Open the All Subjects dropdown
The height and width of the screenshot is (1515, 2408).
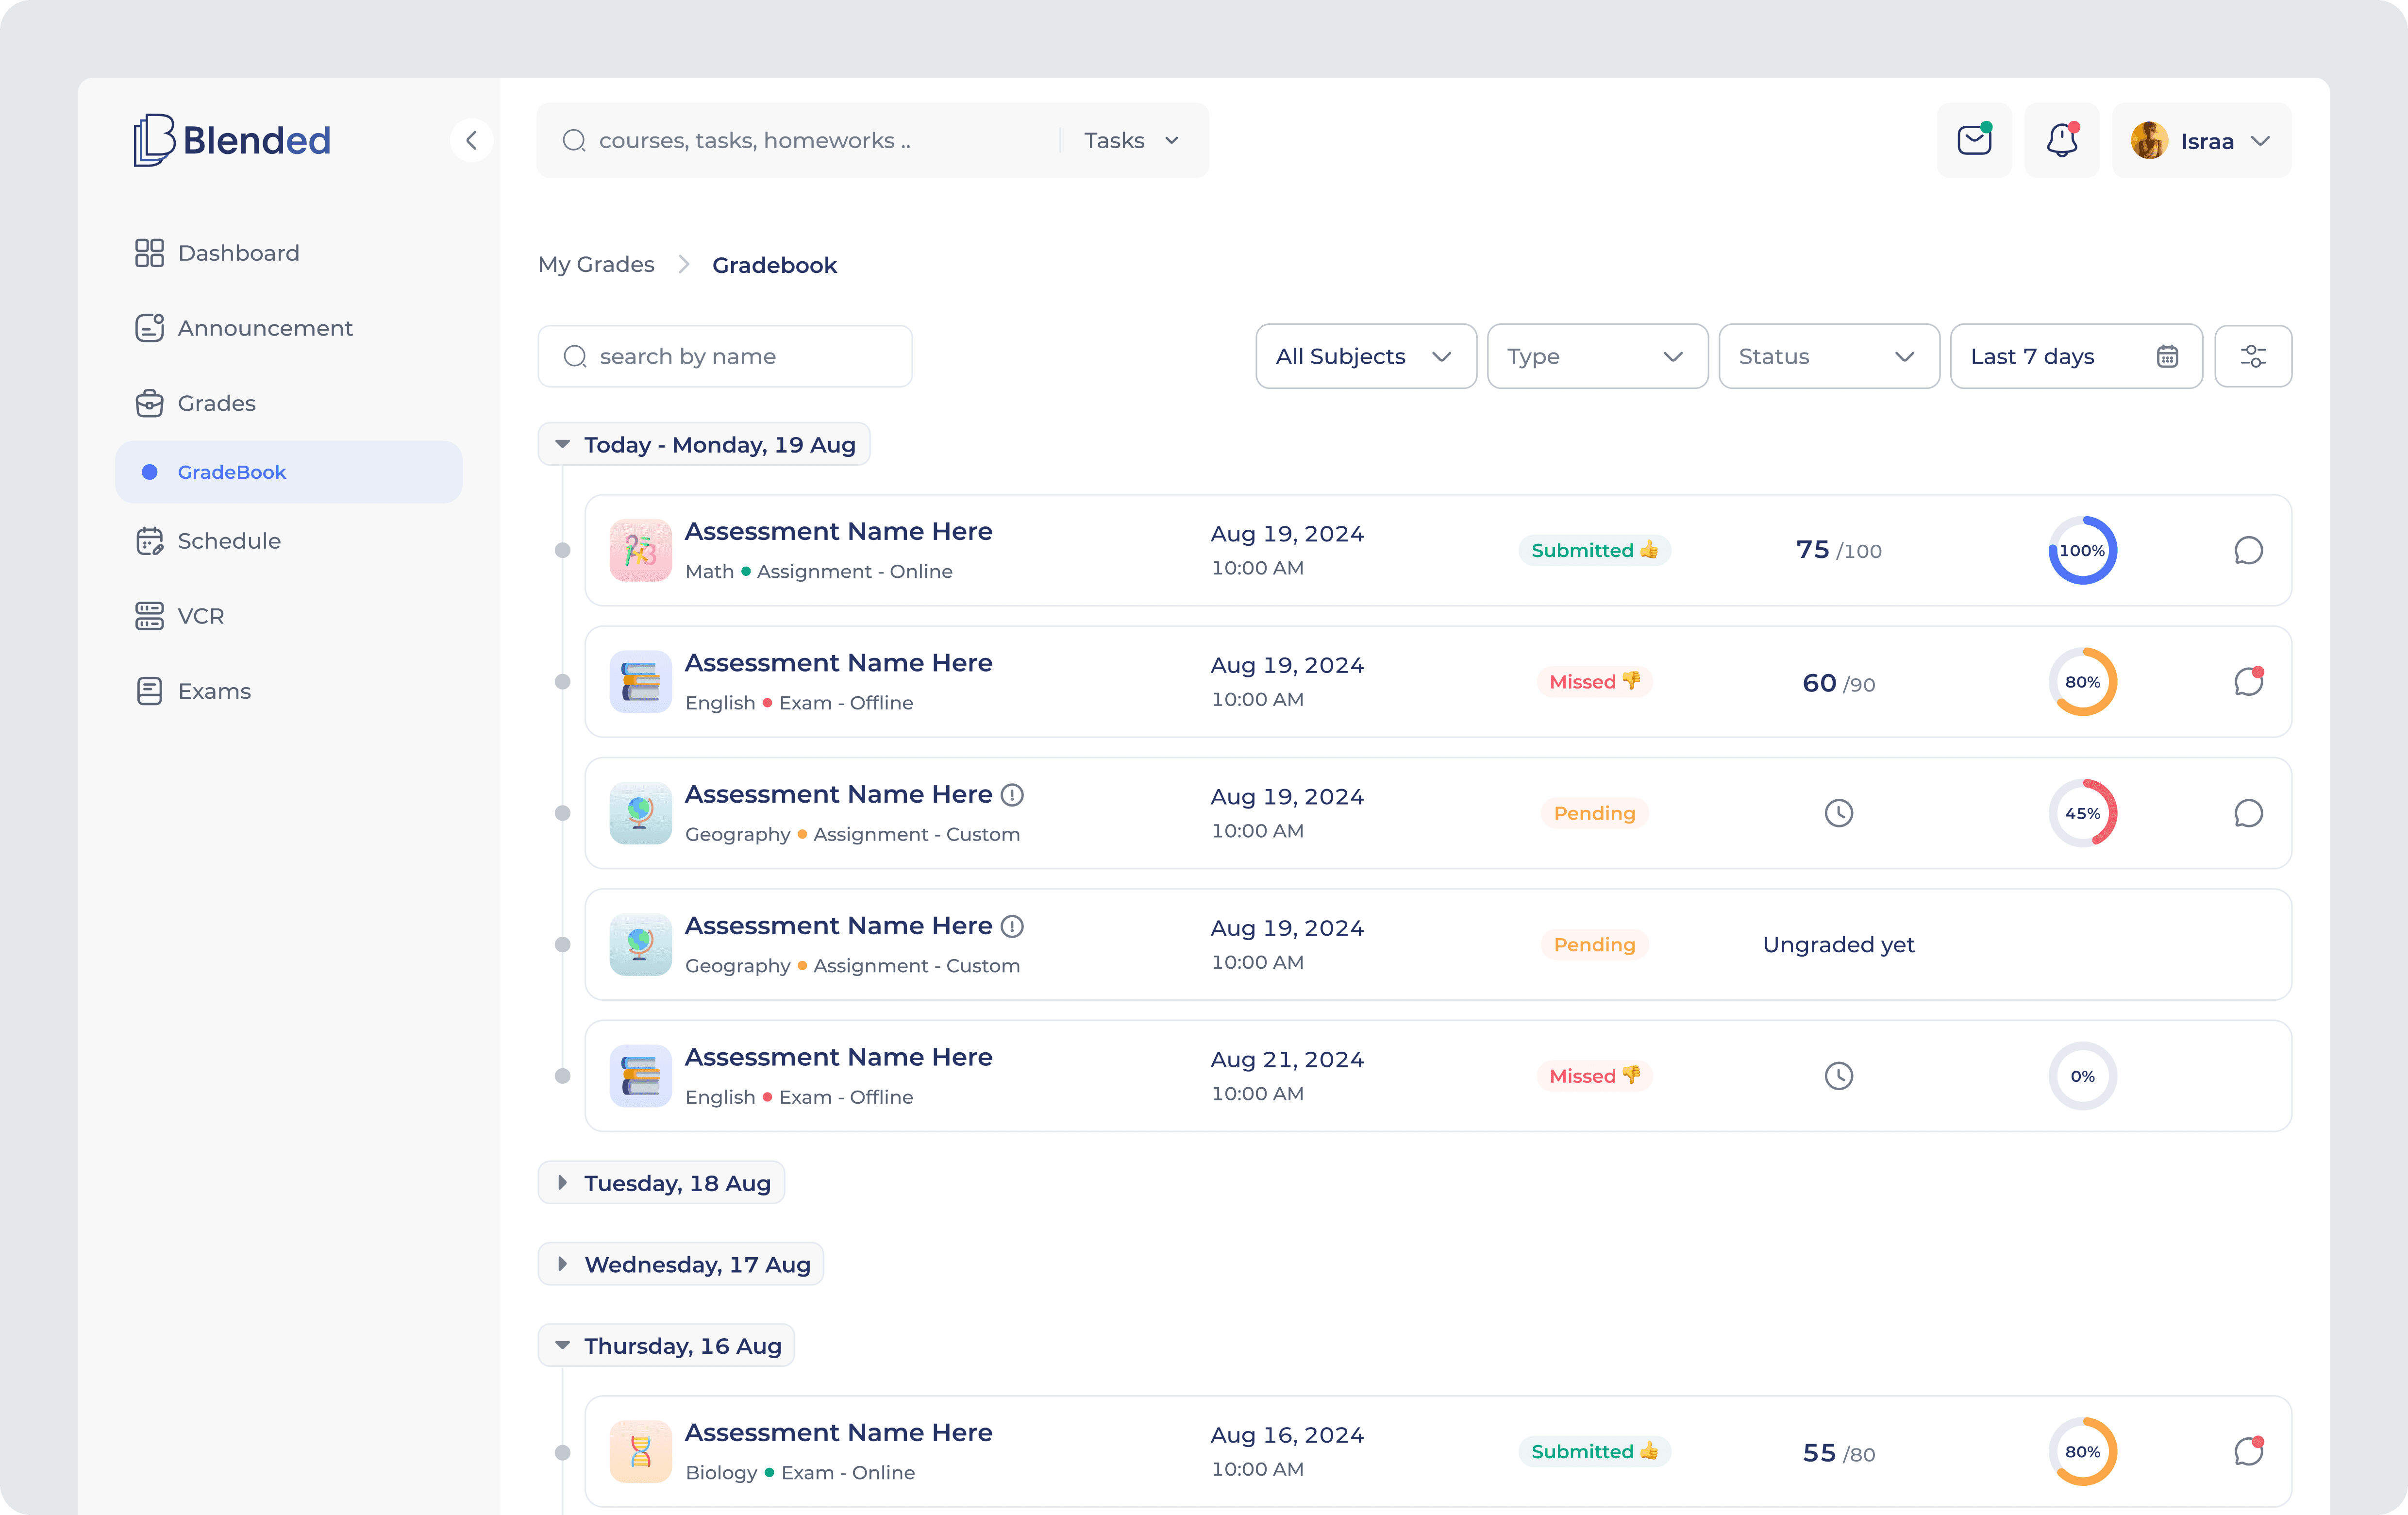(x=1366, y=356)
